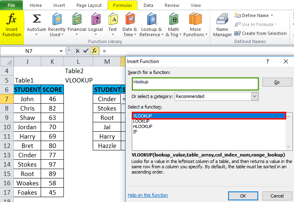This screenshot has width=294, height=202.
Task: Expand the Name Box dropdown arrow
Action: tap(61, 51)
